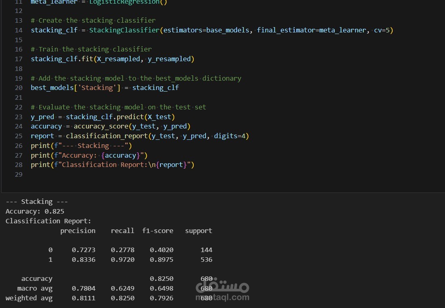Click the weighted avg recall 0.8250

click(x=123, y=298)
